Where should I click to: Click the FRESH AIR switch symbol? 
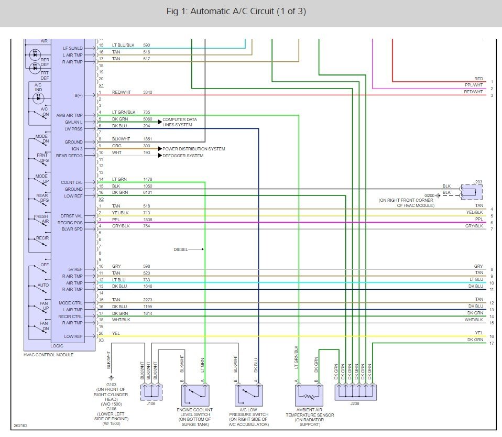point(40,221)
